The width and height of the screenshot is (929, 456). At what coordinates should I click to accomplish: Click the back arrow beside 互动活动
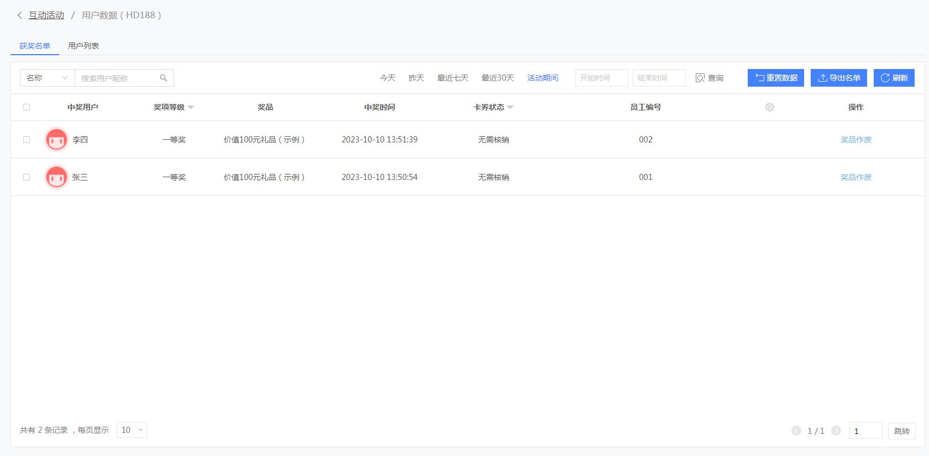tap(20, 15)
